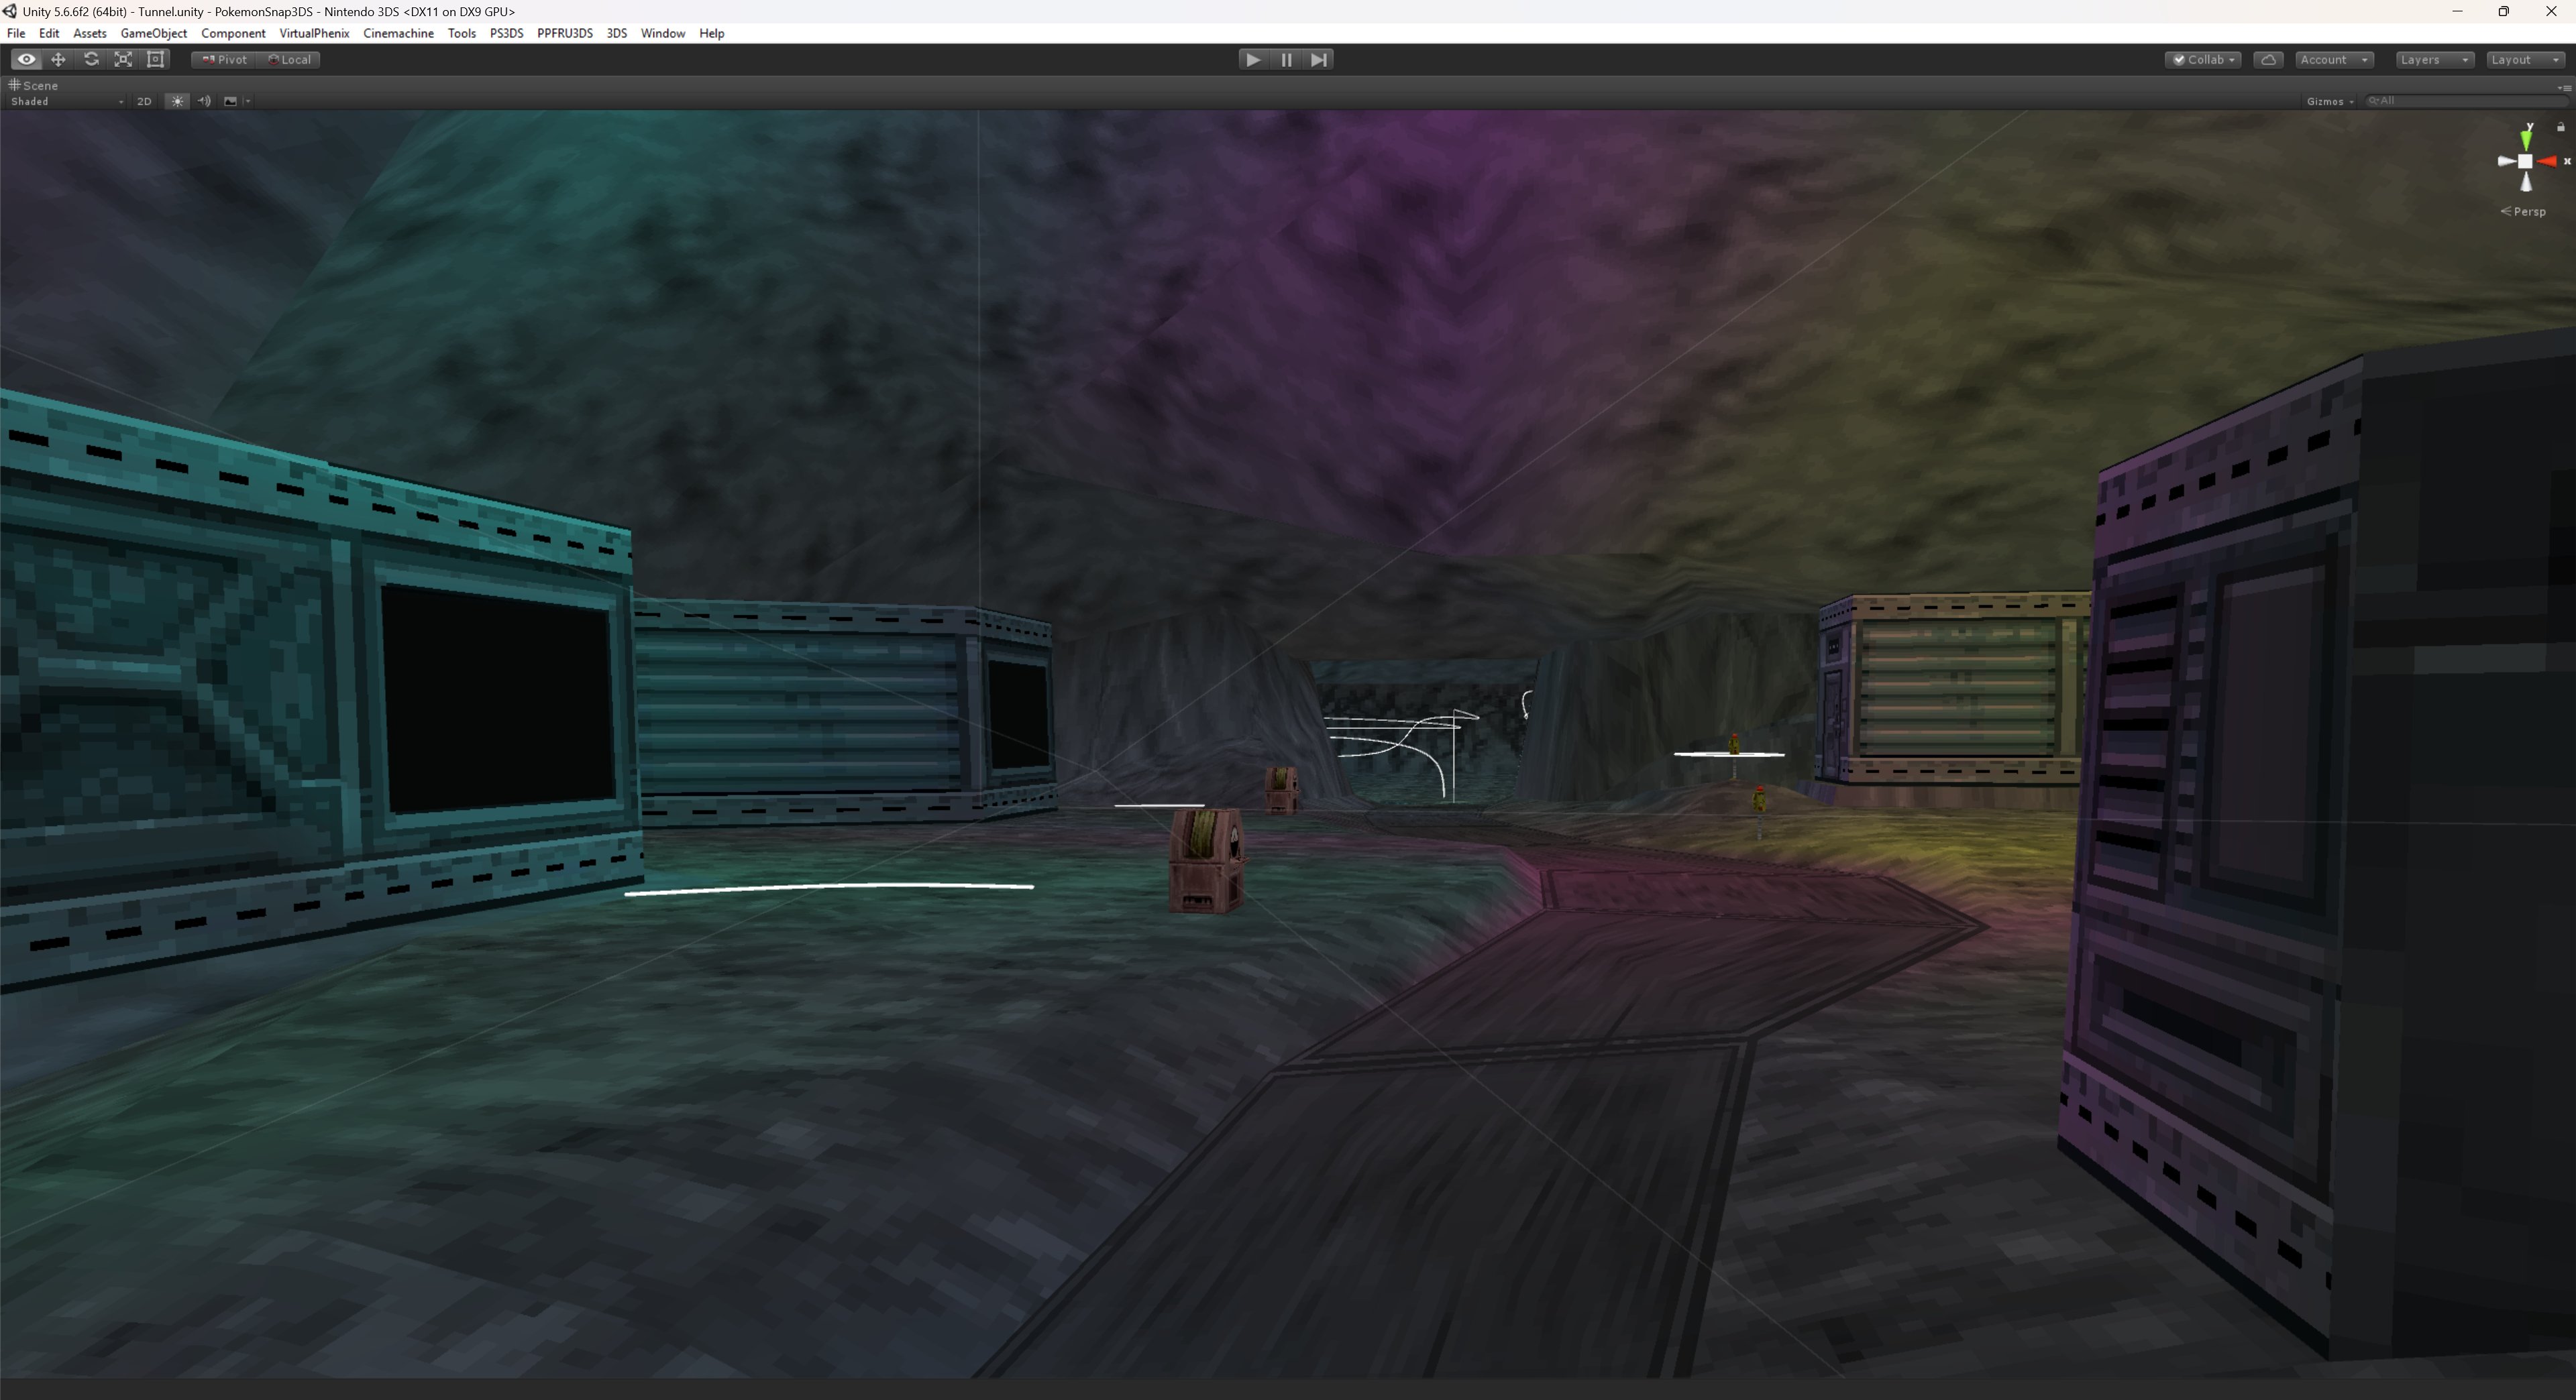Screen dimensions: 2576x1400
Task: Open the PPFRU3DS menu
Action: (565, 33)
